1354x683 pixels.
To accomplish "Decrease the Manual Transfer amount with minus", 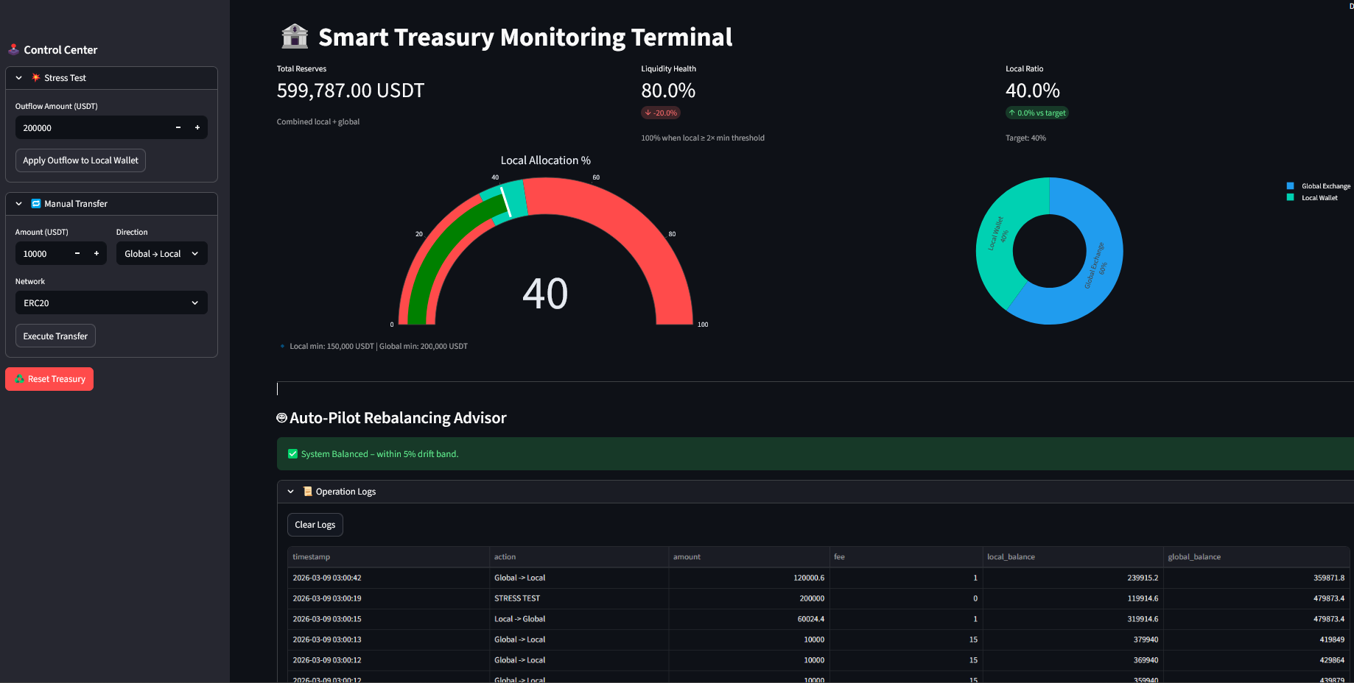I will (77, 254).
